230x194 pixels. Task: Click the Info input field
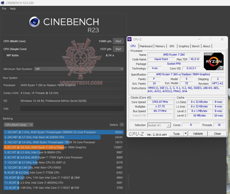pos(72,109)
